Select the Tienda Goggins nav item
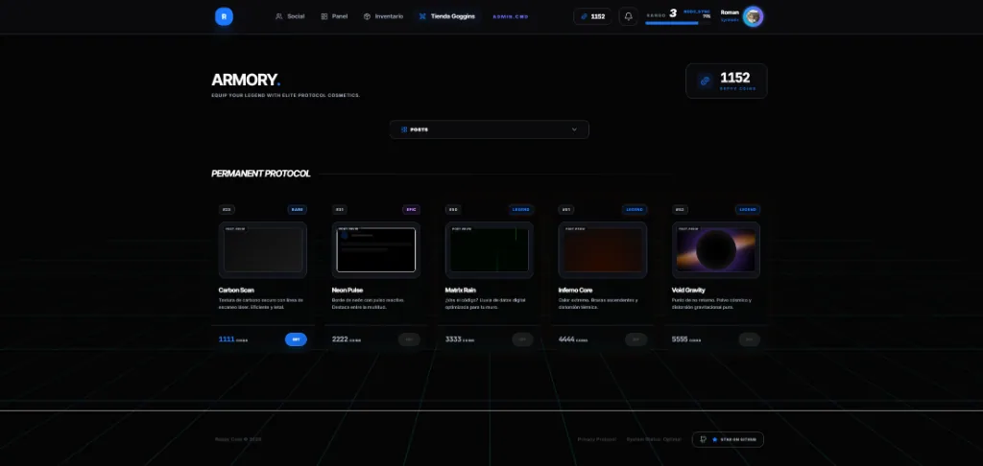The width and height of the screenshot is (983, 466). [447, 16]
